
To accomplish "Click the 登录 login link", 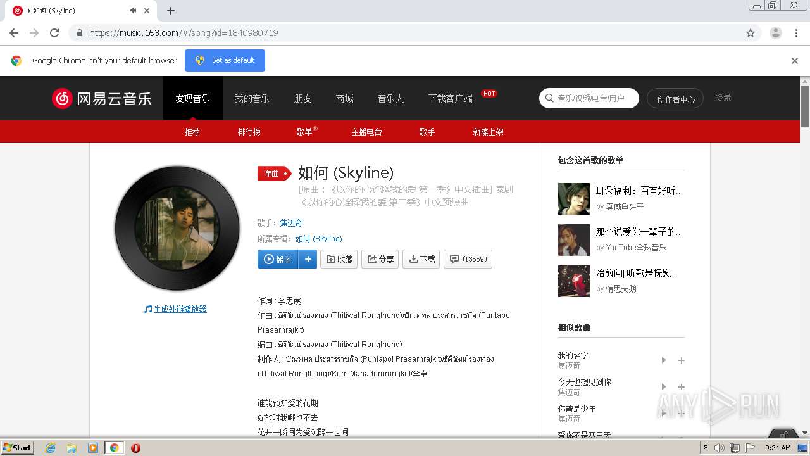I will [x=723, y=98].
